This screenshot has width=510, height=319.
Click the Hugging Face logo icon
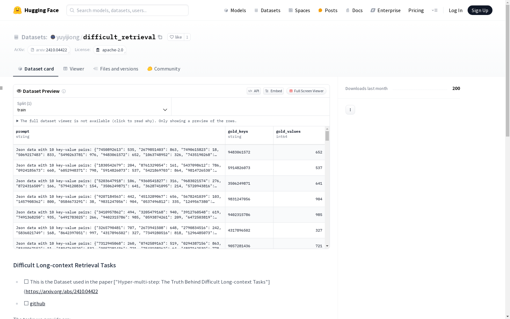point(18,10)
